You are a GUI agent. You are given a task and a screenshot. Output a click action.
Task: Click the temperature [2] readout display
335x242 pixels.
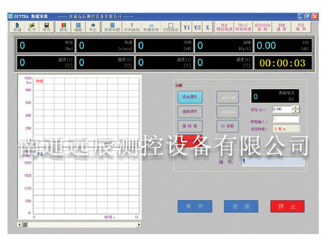[x=105, y=63]
